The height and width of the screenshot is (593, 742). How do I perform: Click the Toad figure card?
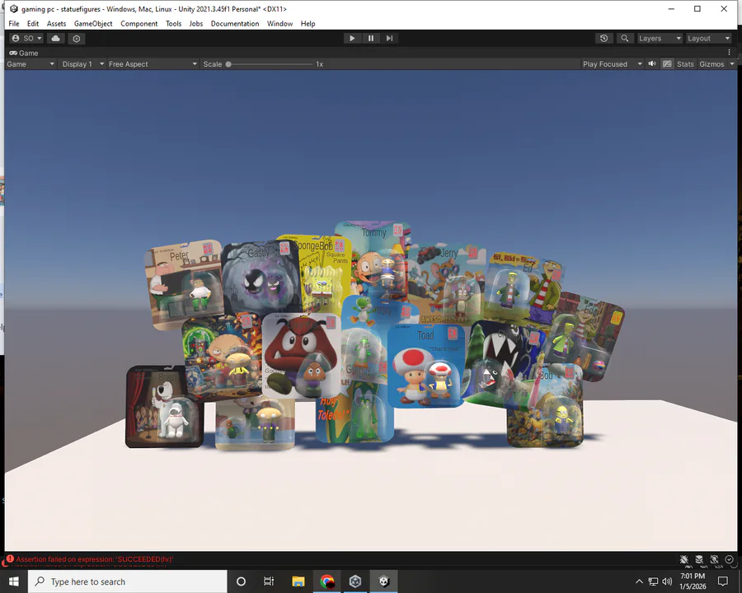(x=426, y=366)
